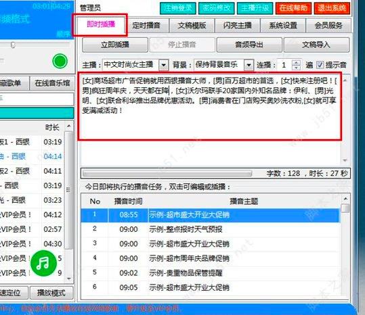365x315 pixels.
Task: Decrease the 连播 repeat count
Action: click(296, 68)
